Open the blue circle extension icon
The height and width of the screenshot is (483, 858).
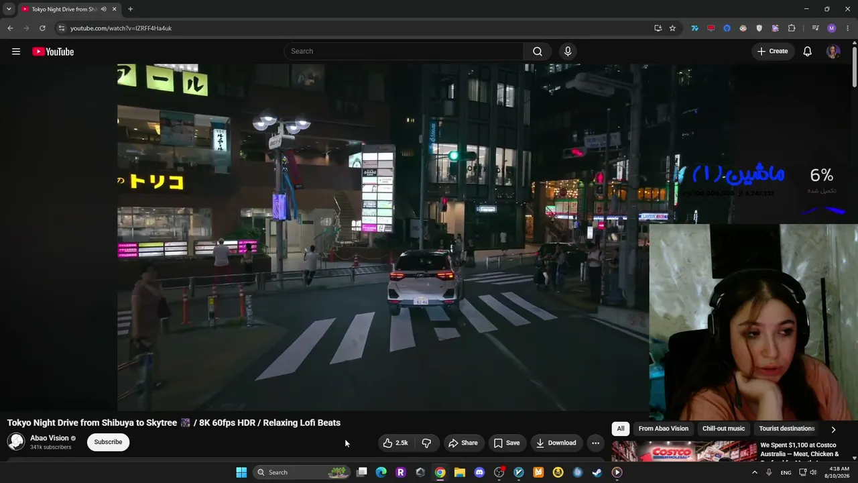click(727, 28)
